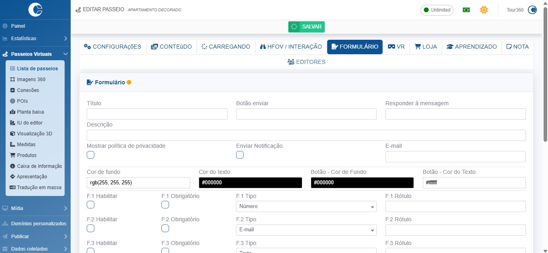Open the Editores tab

[306, 62]
